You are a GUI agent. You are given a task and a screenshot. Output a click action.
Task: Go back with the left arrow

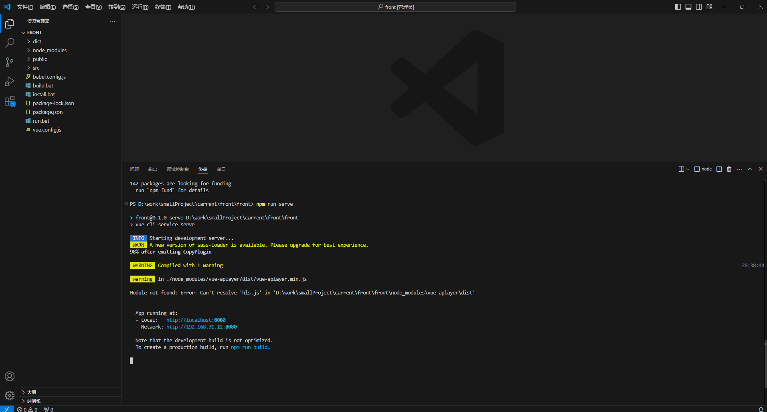coord(256,7)
